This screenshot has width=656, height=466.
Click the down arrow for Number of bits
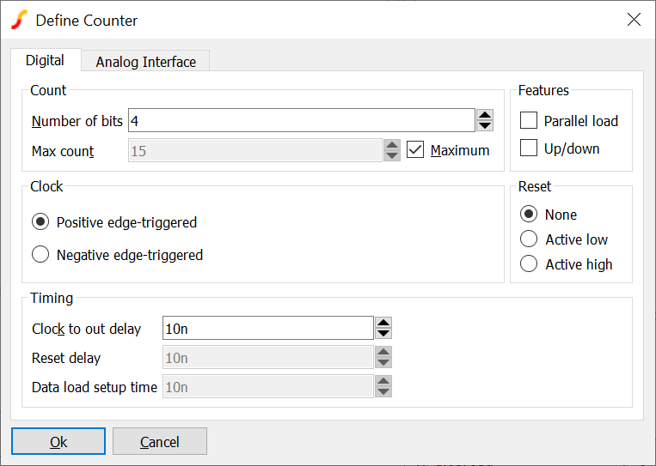coord(485,125)
